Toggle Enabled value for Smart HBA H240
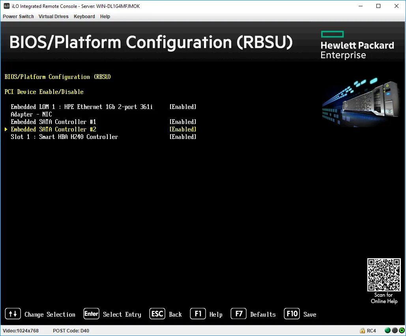 183,137
